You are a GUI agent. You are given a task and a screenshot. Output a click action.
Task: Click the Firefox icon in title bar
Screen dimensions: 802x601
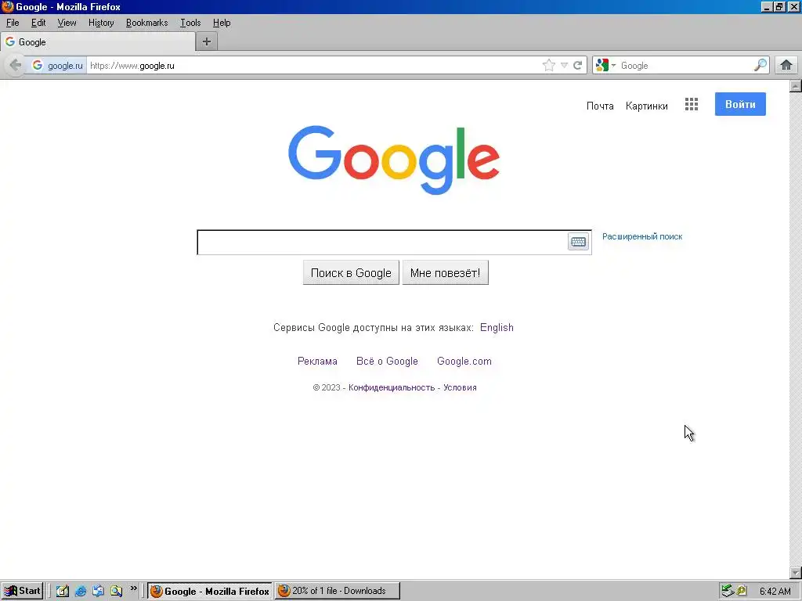(x=7, y=6)
